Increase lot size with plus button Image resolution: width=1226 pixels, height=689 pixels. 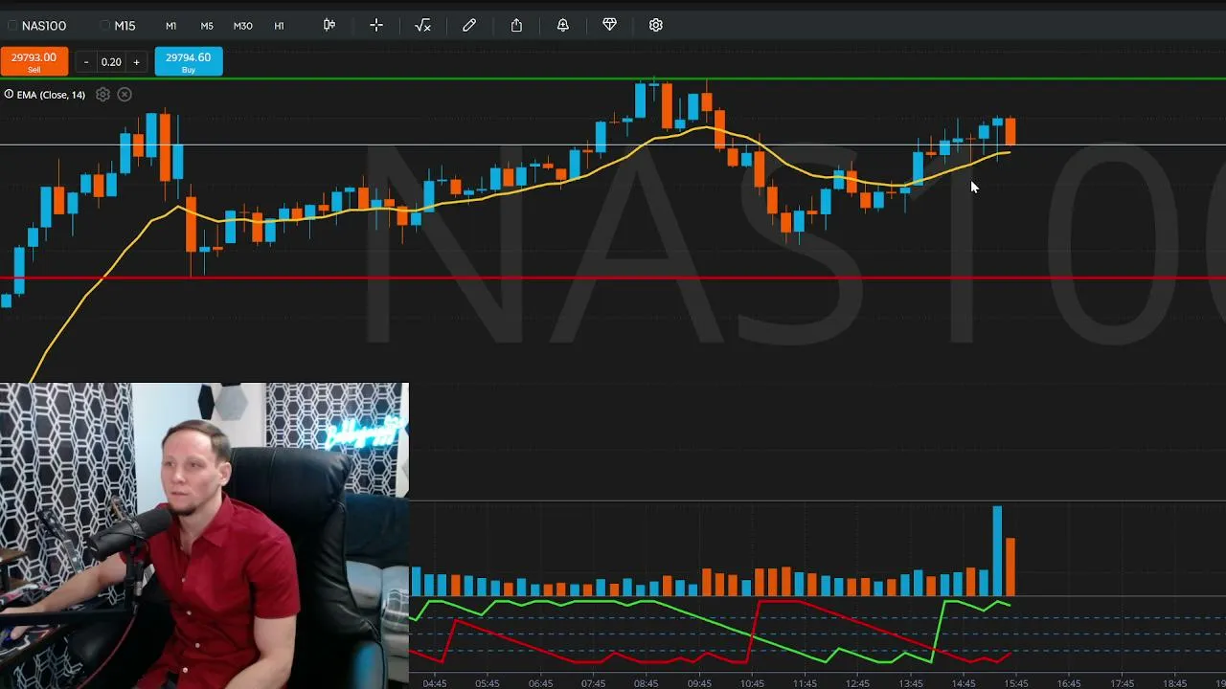136,62
